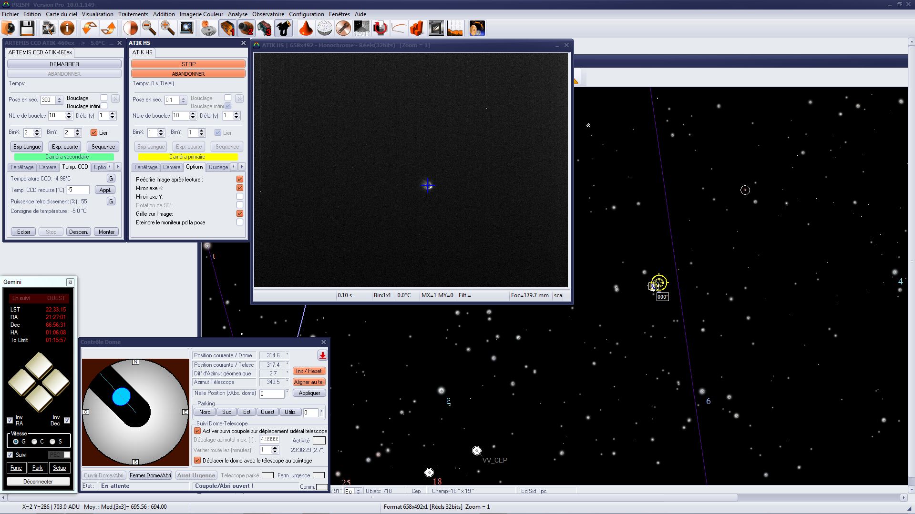Click the telescope silhouette toolbar icon
915x514 pixels.
pyautogui.click(x=284, y=29)
